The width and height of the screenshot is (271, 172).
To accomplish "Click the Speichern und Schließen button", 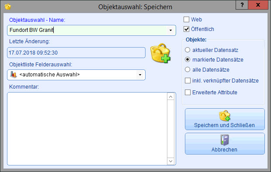I will (x=225, y=119).
